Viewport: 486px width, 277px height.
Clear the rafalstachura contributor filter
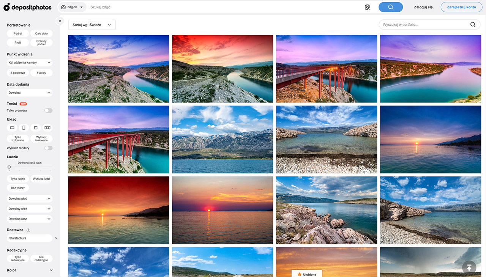[56, 238]
